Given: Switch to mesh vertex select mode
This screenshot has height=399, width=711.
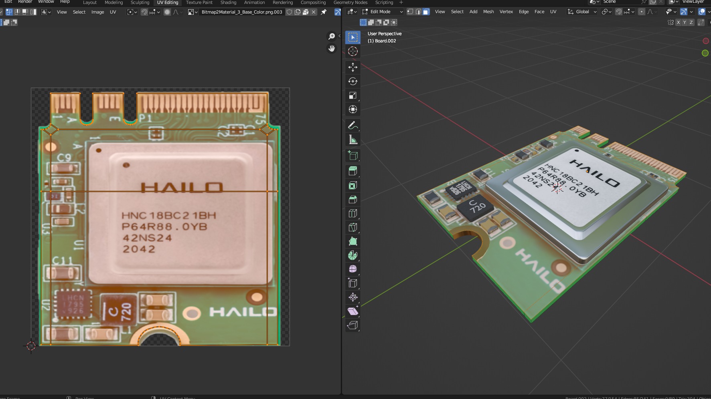Looking at the screenshot, I should (410, 12).
